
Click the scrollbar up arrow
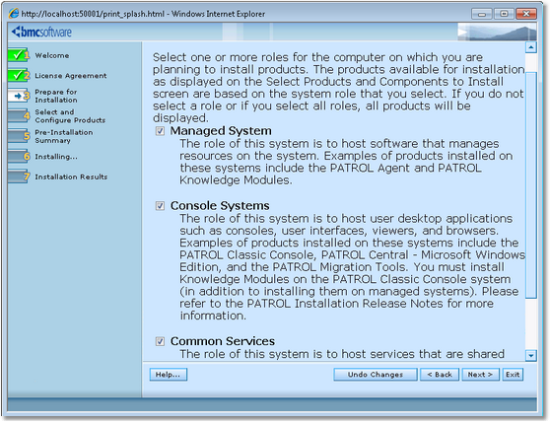pyautogui.click(x=530, y=47)
